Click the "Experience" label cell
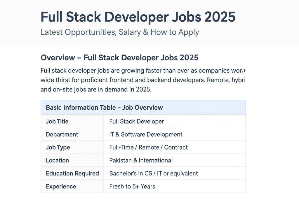 click(61, 186)
